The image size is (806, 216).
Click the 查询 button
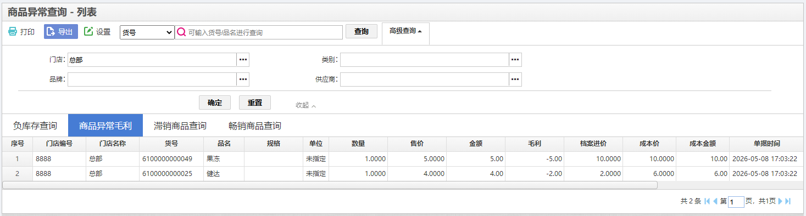[362, 31]
